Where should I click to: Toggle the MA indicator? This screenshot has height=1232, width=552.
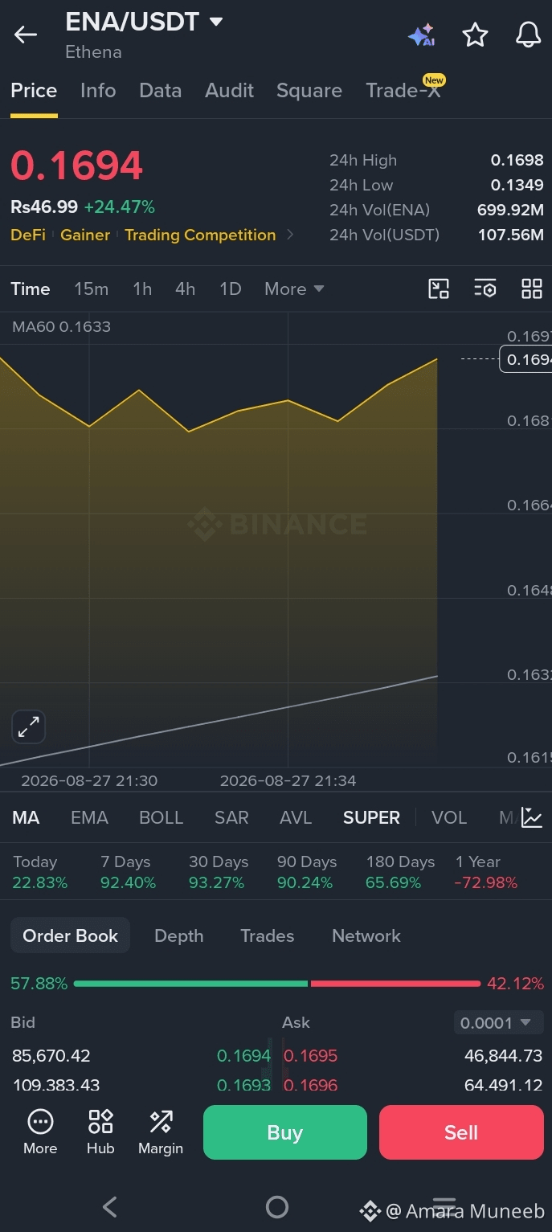click(x=26, y=817)
